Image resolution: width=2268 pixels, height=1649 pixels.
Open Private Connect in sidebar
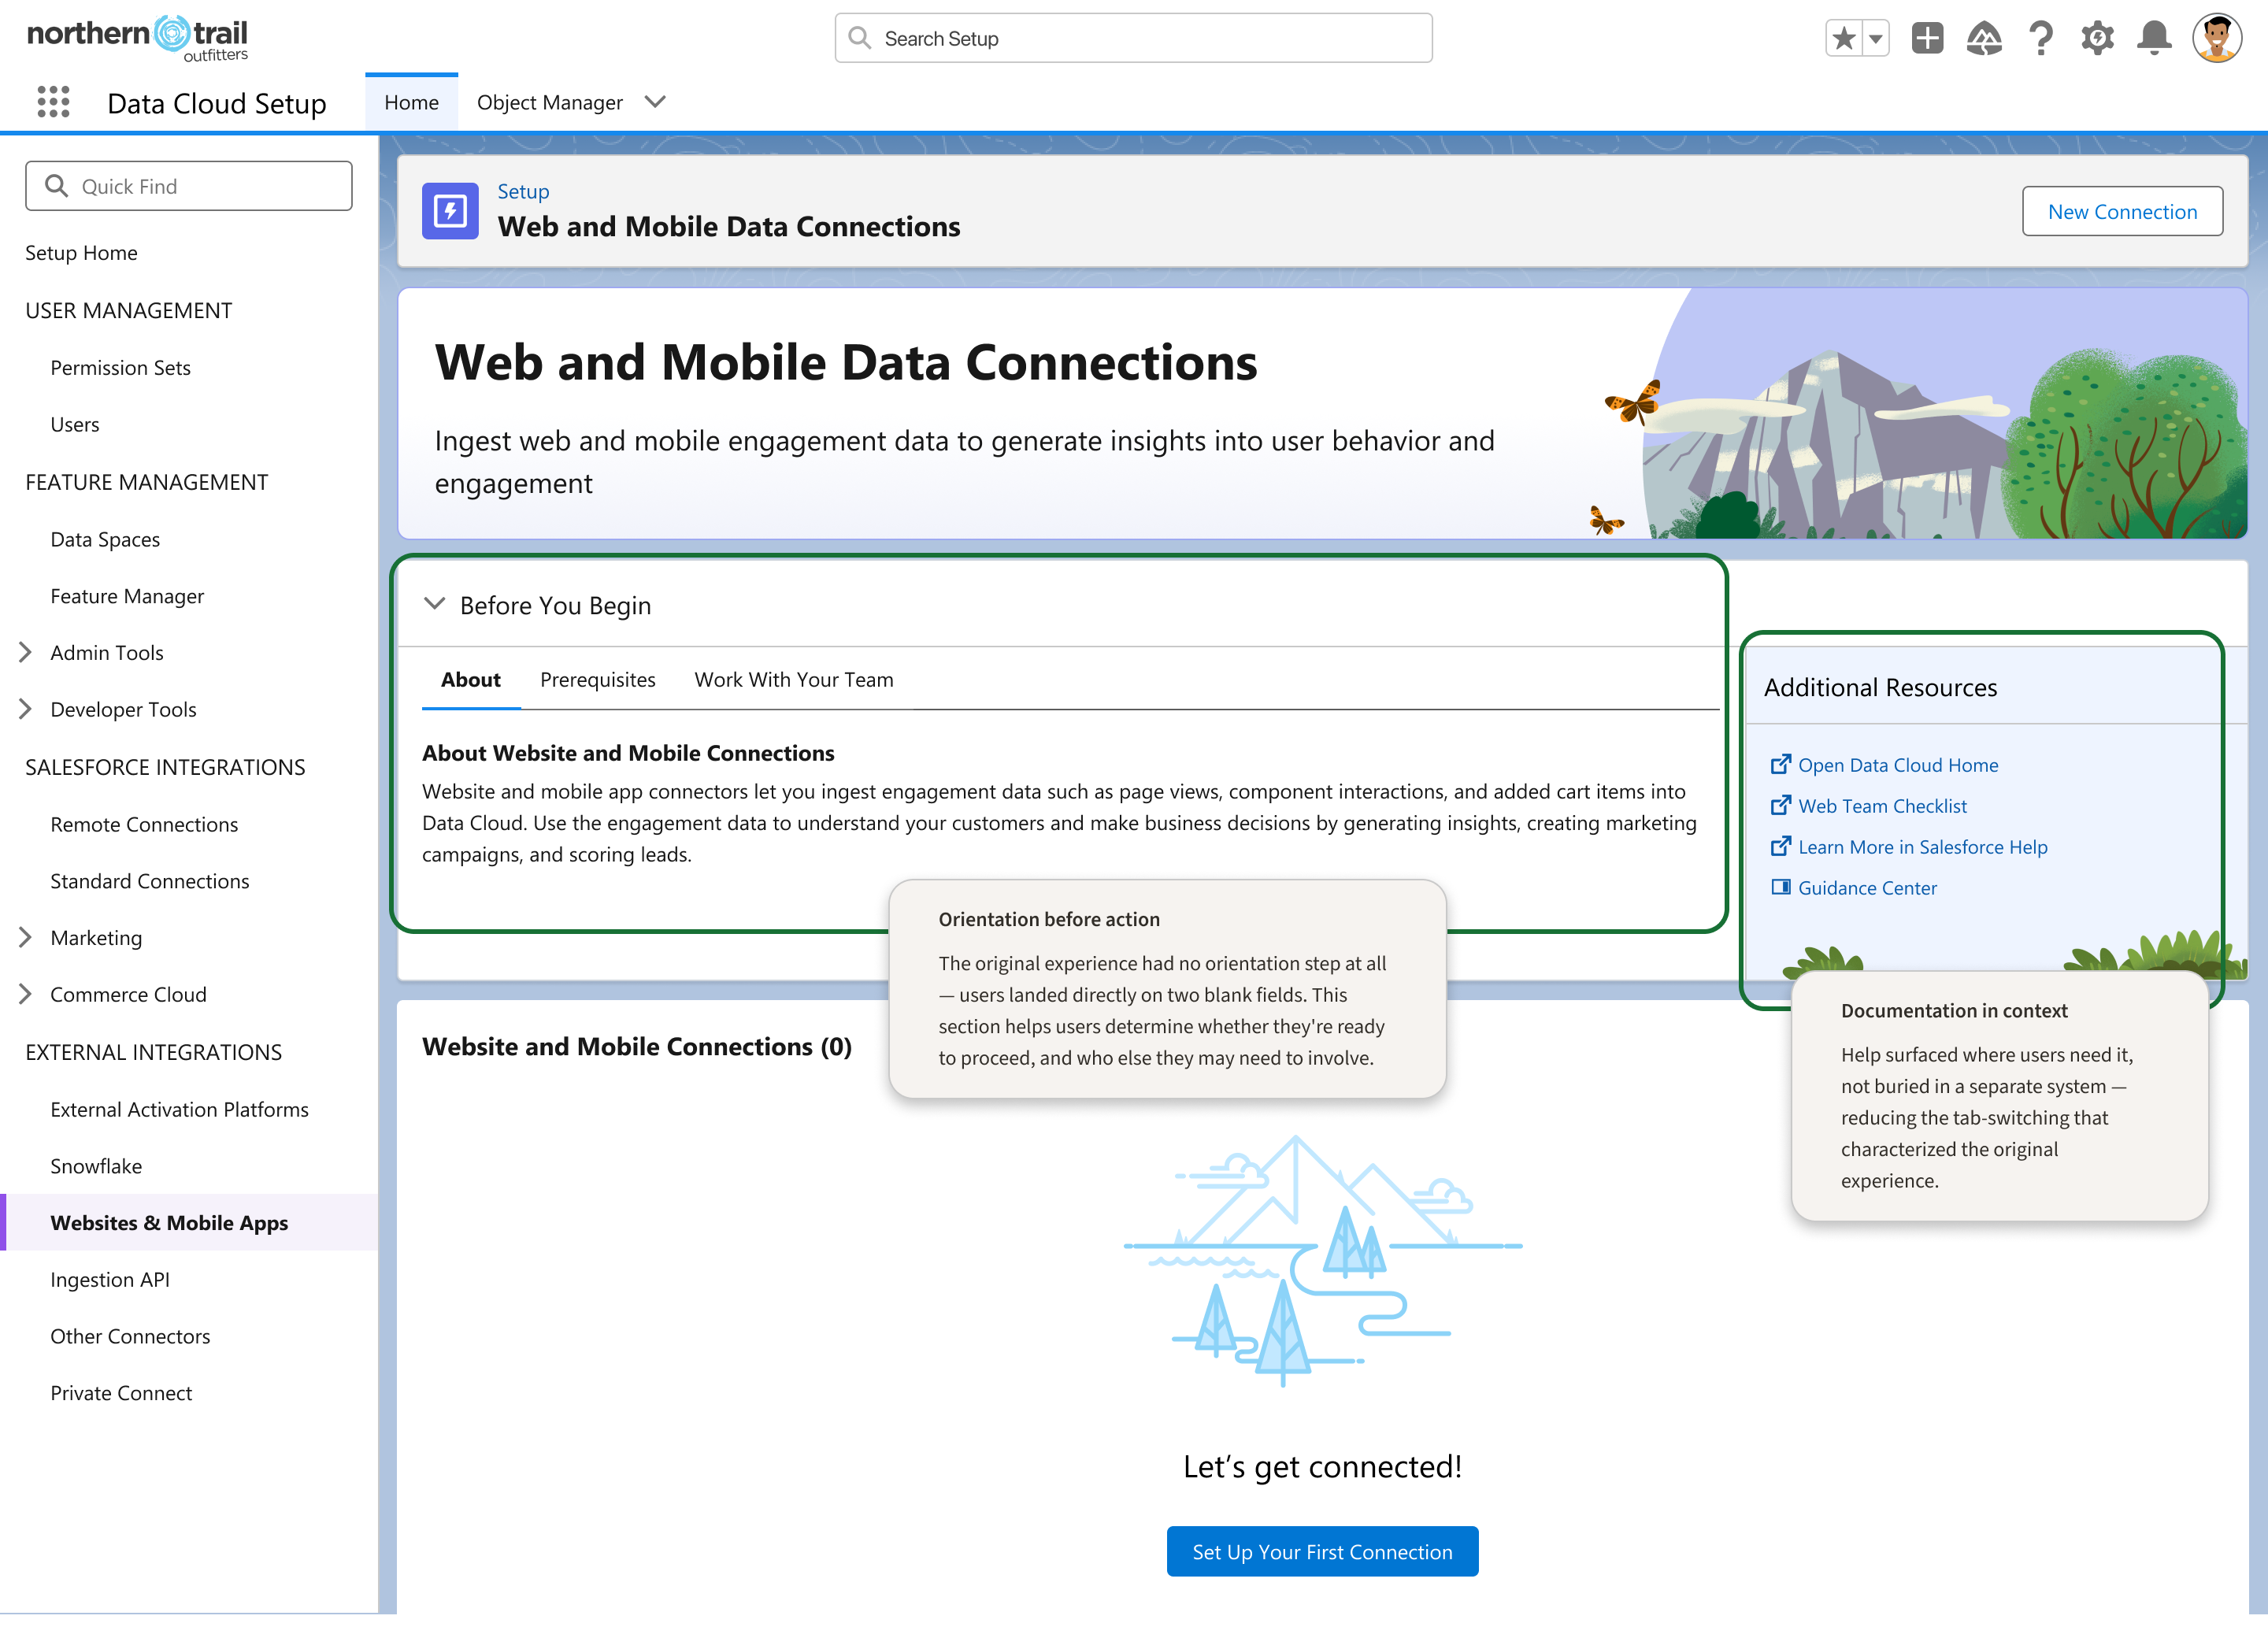click(121, 1394)
